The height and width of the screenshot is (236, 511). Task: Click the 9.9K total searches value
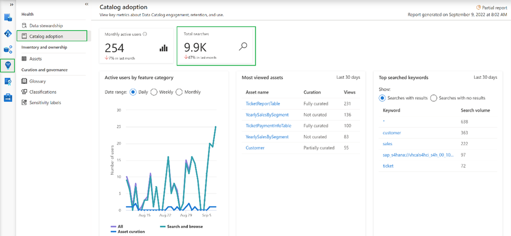(x=195, y=48)
